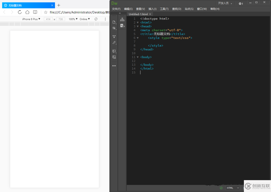
Task: Click the browser refresh icon
Action: 20,12
